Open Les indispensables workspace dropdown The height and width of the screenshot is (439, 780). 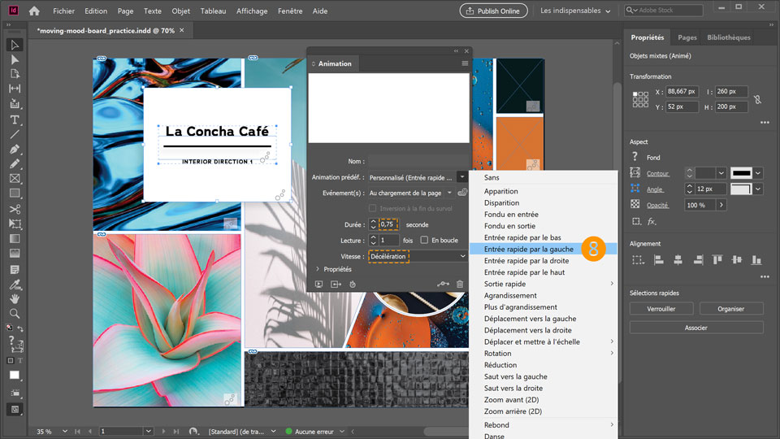pos(575,11)
